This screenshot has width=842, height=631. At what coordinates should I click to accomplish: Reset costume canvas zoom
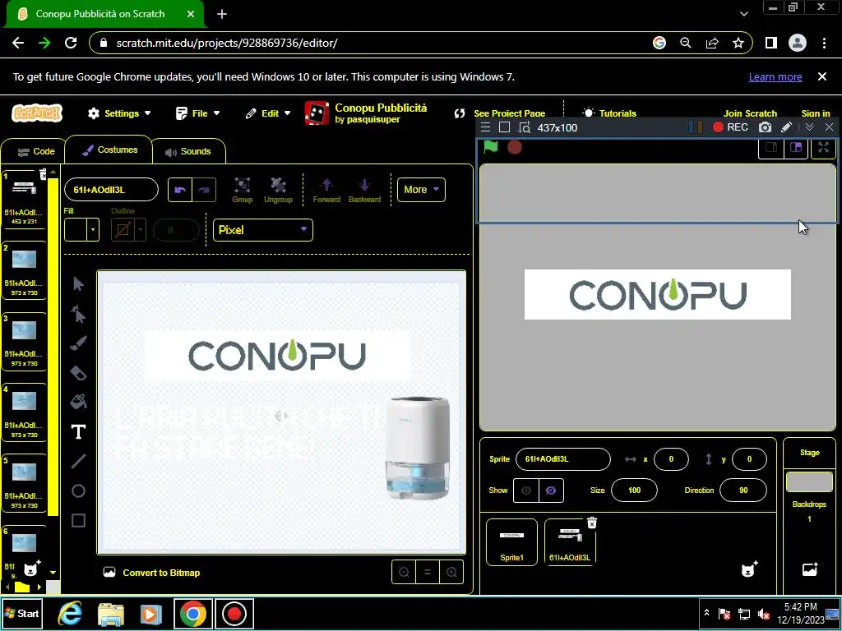tap(428, 573)
